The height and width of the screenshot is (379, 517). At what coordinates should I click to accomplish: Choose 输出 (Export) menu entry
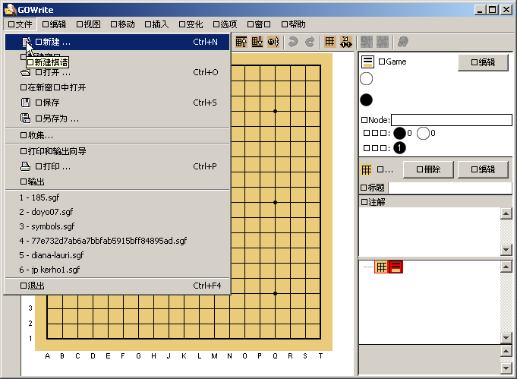[x=118, y=182]
